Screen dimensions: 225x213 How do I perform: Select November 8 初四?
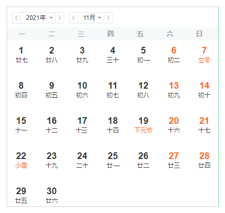click(21, 90)
